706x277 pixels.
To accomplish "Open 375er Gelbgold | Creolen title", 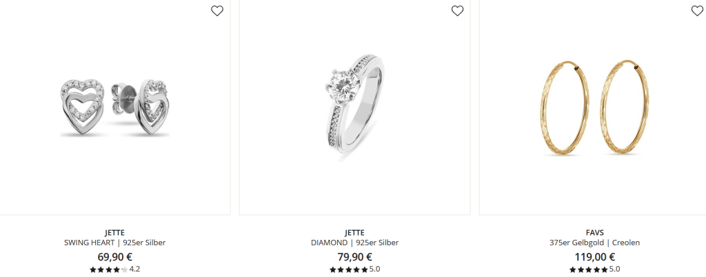I will click(x=595, y=243).
